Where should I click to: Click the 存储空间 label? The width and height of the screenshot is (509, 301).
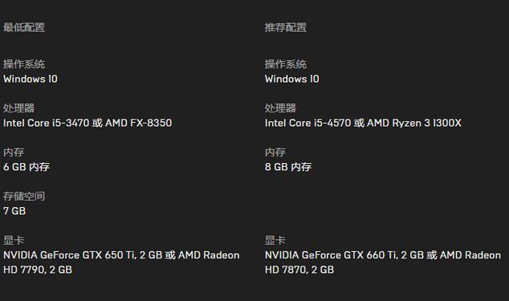pos(24,196)
